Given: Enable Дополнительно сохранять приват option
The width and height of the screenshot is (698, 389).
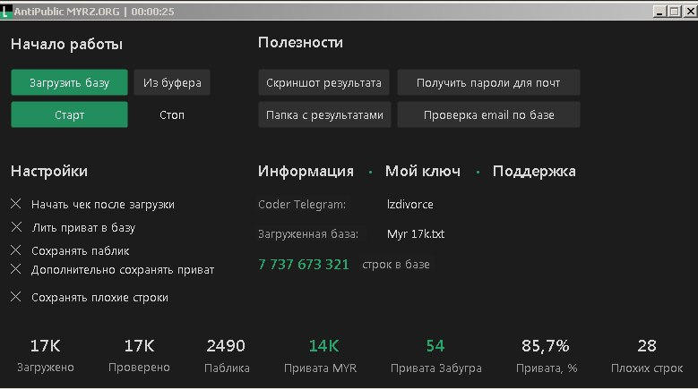Looking at the screenshot, I should [16, 268].
